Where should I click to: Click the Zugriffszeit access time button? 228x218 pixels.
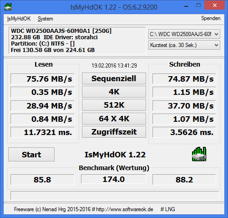pos(114,132)
